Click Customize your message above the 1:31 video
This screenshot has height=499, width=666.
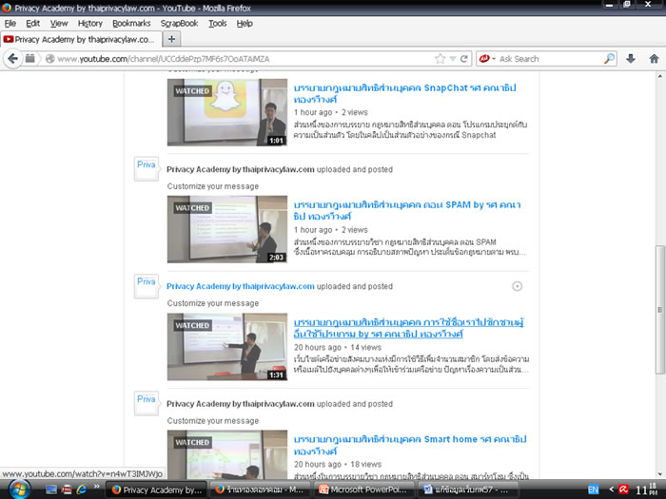point(213,303)
